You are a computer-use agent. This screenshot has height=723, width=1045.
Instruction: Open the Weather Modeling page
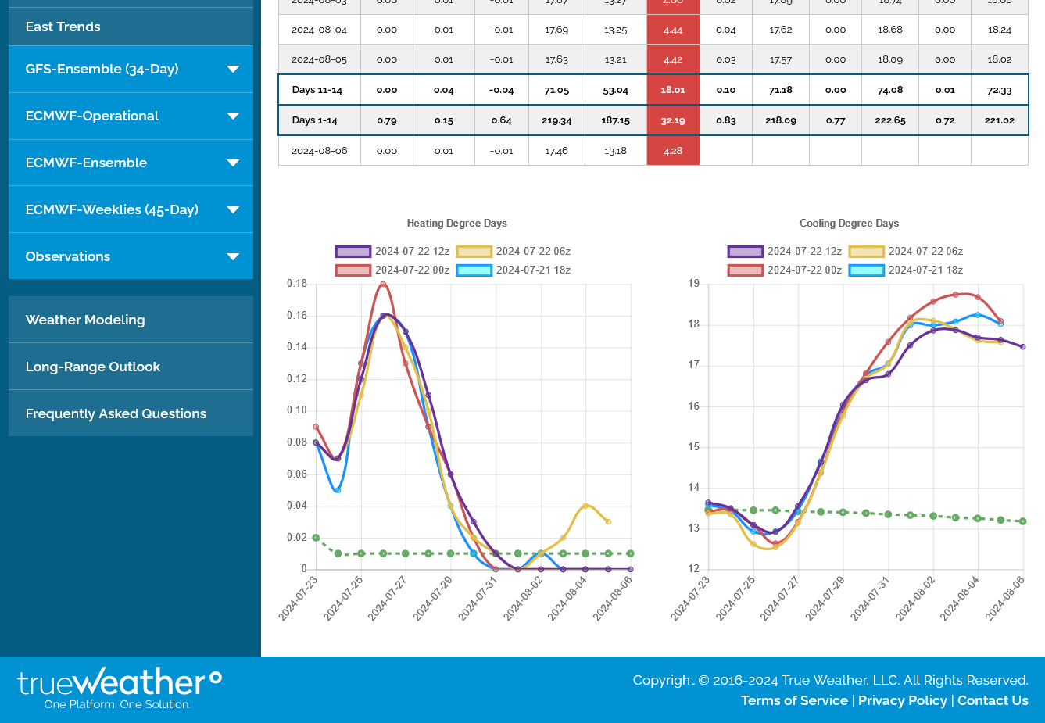85,320
